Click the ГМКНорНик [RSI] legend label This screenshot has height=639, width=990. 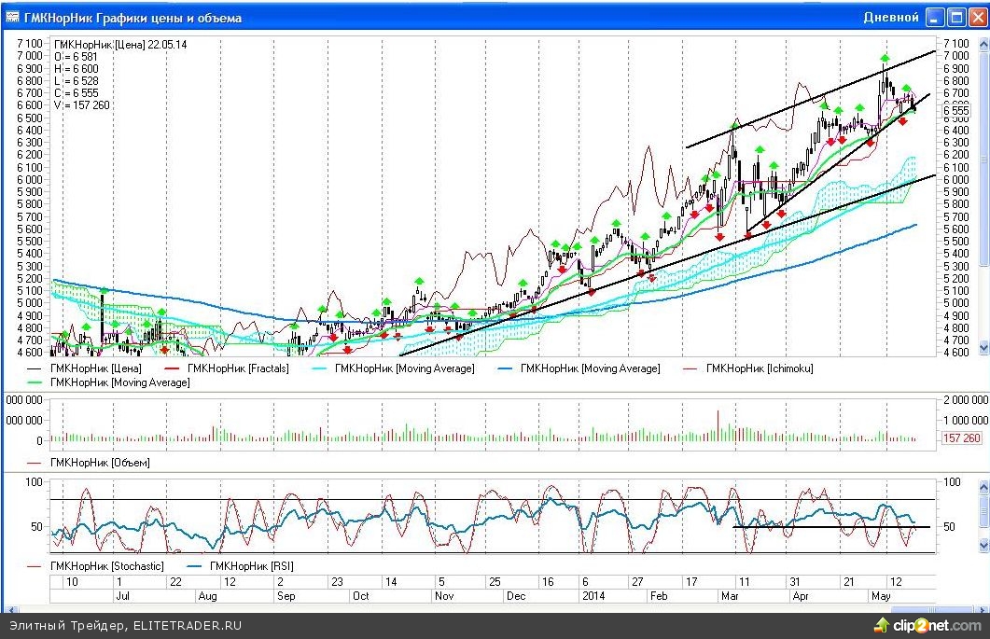point(249,565)
